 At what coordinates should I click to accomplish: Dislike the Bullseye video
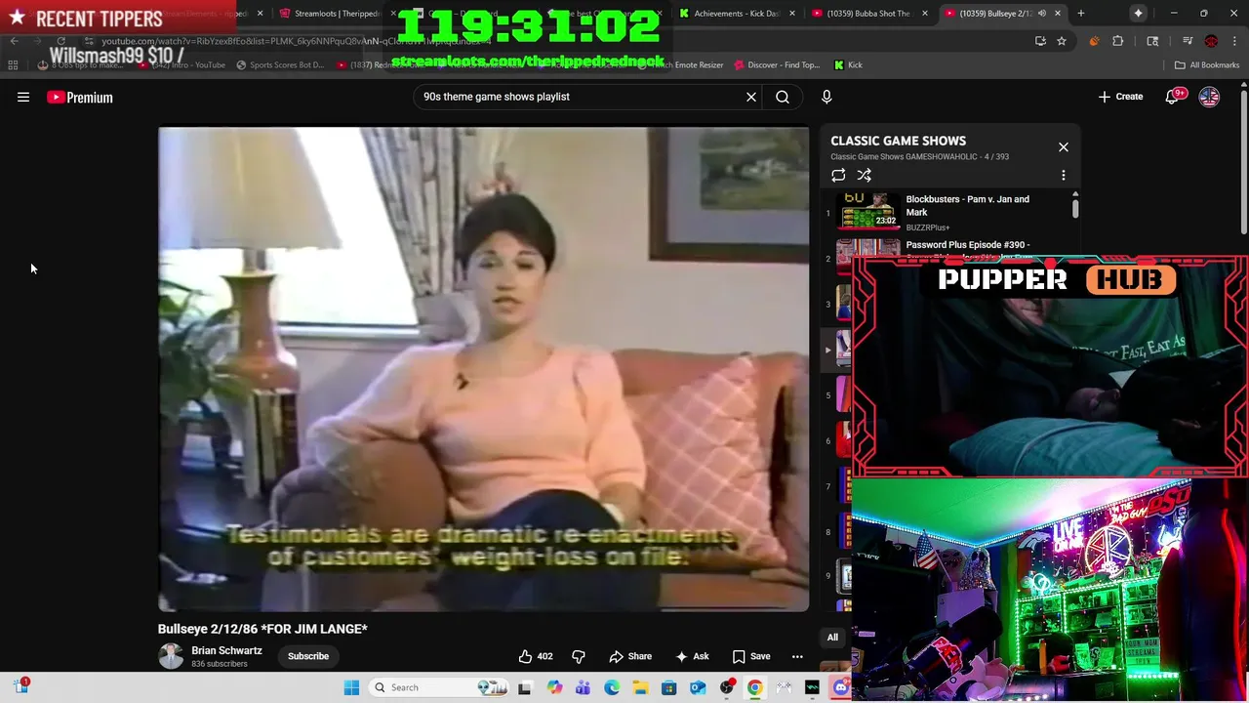(578, 656)
